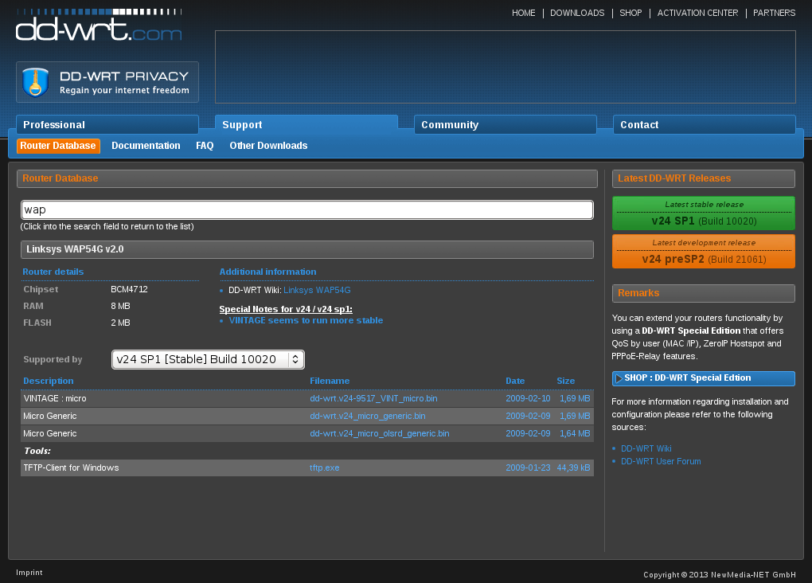The image size is (812, 583).
Task: Download tftp.exe TFTP client
Action: (x=325, y=468)
